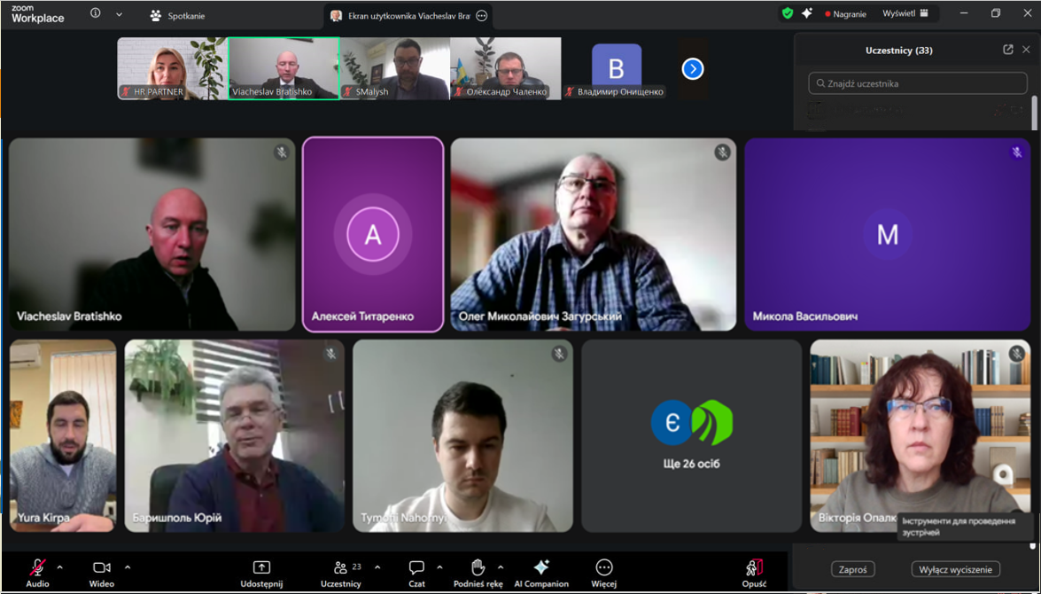Select Олександр Чаленко video thumbnail
The image size is (1041, 594).
(x=505, y=68)
